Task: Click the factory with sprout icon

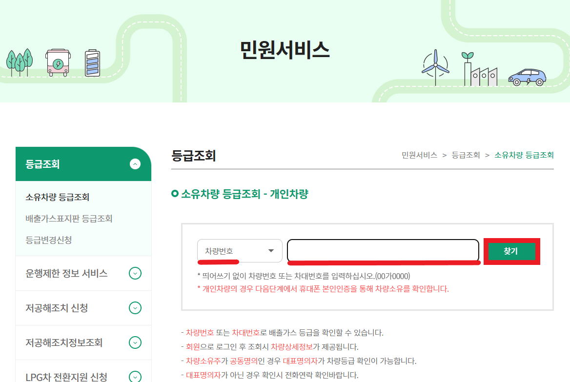Action: coord(480,69)
